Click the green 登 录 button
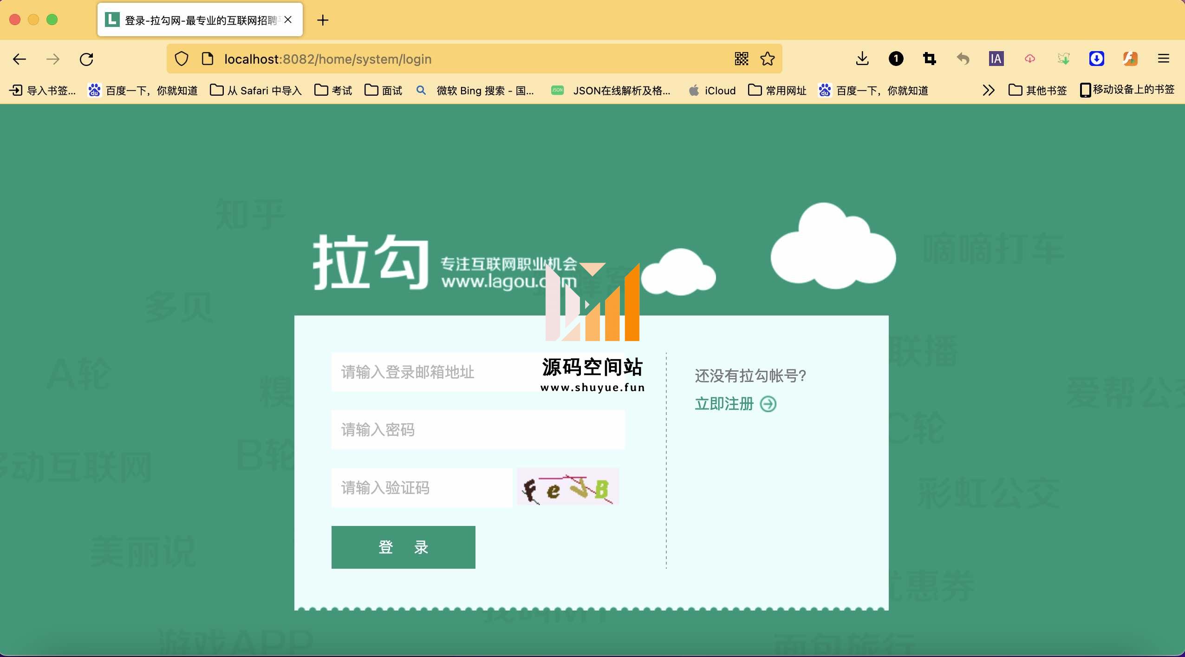 (404, 547)
